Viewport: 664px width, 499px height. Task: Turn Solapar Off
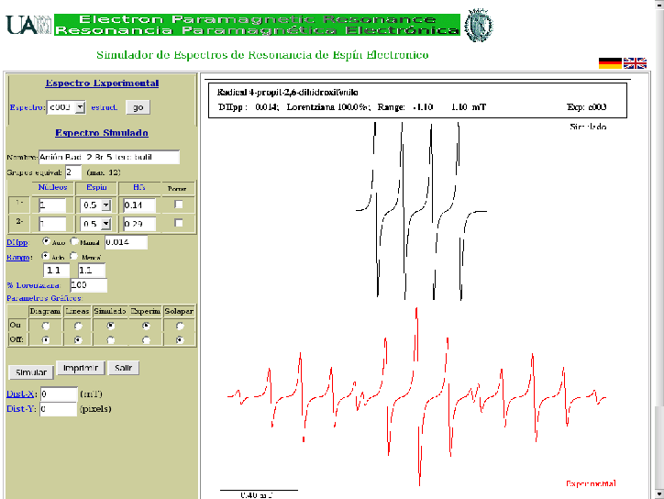(180, 339)
